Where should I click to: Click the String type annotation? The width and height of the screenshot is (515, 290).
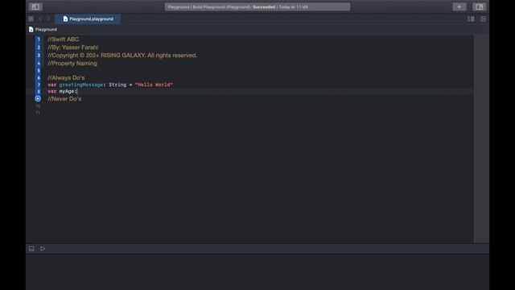[117, 85]
